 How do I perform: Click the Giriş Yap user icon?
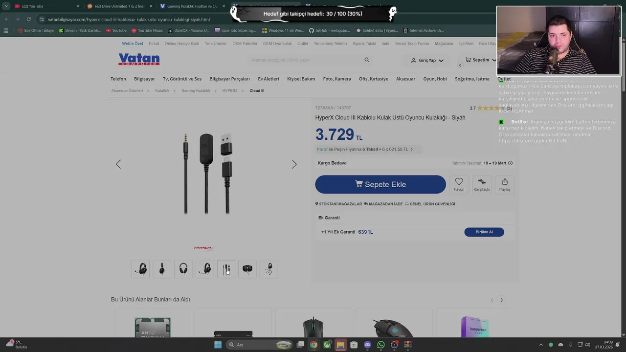[413, 60]
